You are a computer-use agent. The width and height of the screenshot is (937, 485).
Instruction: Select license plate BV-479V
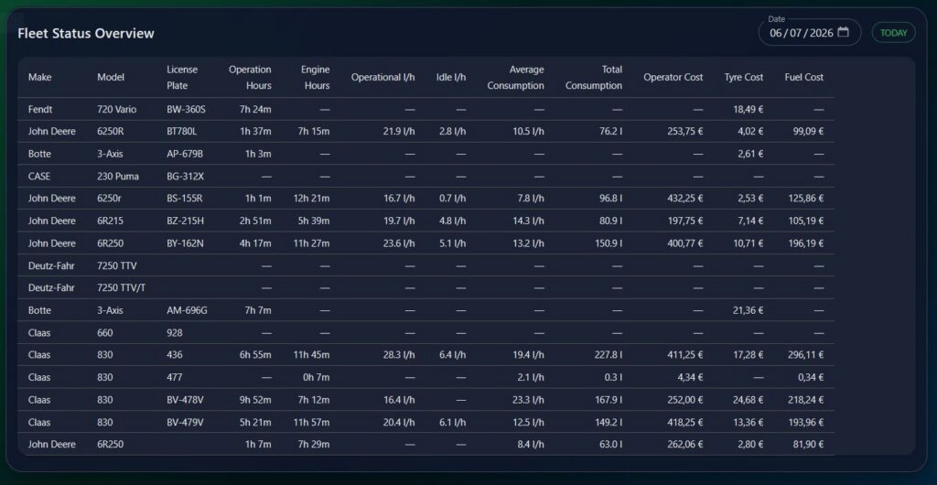point(185,422)
